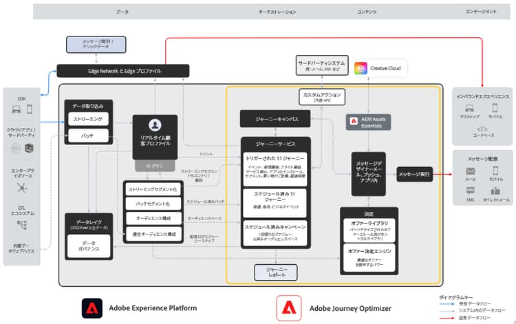Click the ID グラフ block
The height and width of the screenshot is (324, 516).
155,166
